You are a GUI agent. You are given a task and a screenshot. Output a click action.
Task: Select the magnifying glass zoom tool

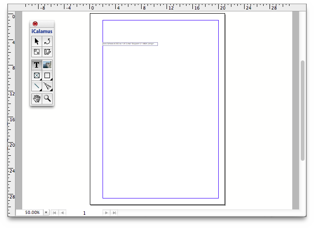[x=47, y=99]
